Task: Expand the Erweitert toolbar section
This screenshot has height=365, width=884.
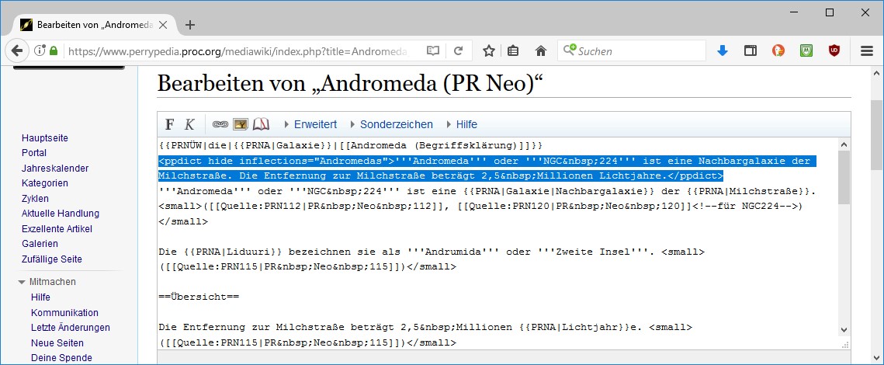Action: point(310,124)
